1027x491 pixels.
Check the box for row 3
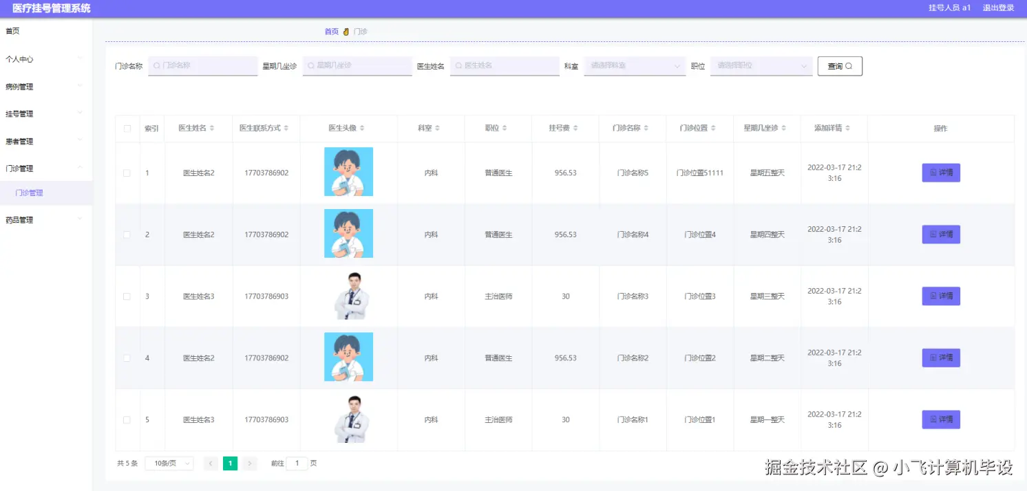[127, 296]
